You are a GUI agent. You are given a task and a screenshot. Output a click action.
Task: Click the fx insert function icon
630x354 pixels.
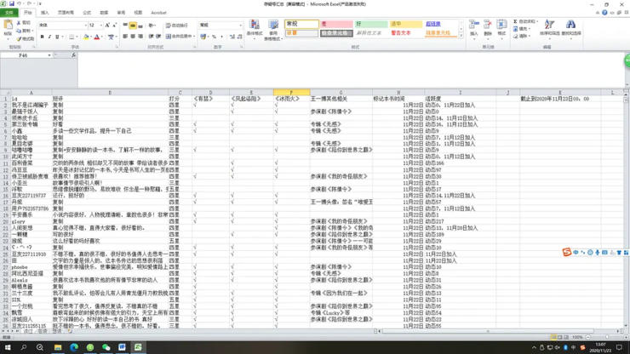pos(73,55)
